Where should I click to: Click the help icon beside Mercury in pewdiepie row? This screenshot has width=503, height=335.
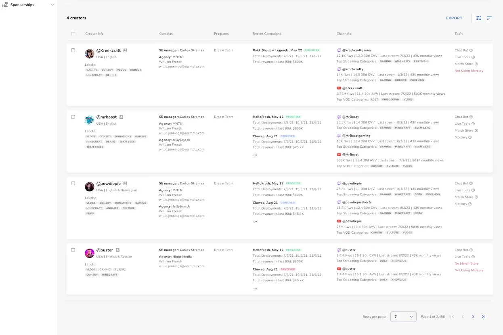point(470,204)
